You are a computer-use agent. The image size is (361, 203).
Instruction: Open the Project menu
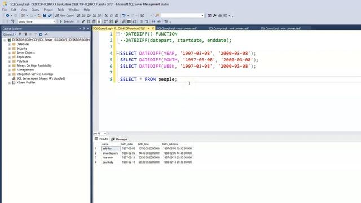click(x=48, y=10)
